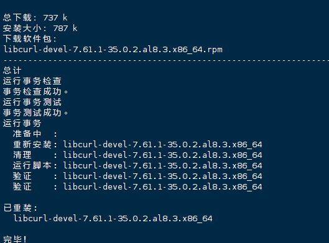Click the 运行事务检查 line
Image resolution: width=329 pixels, height=243 pixels.
32,81
